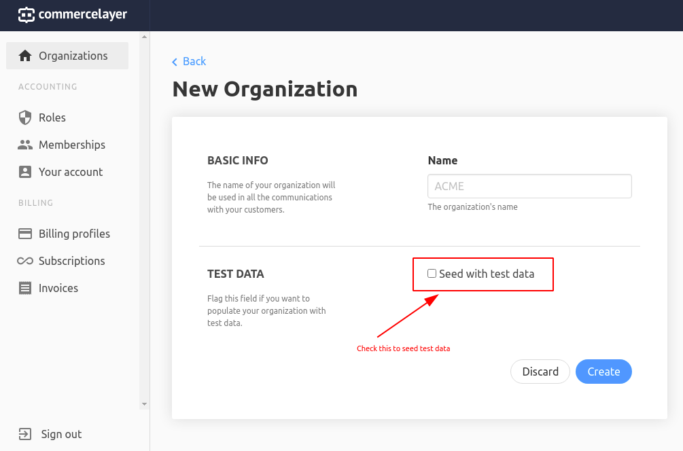Click the Your account person icon
Image resolution: width=683 pixels, height=451 pixels.
tap(24, 172)
